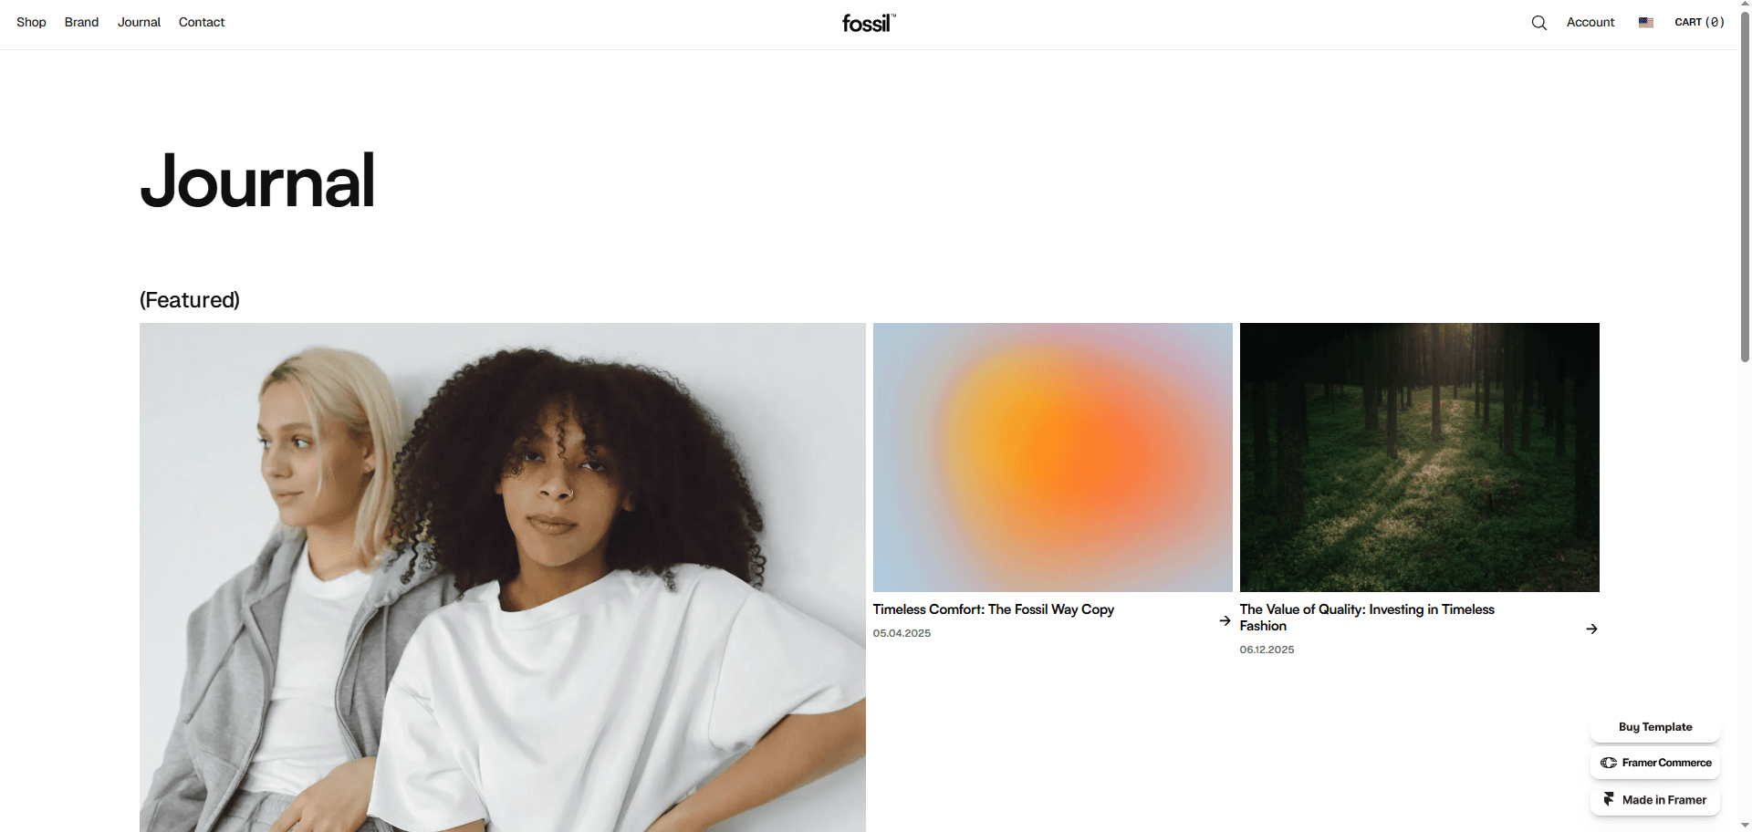
Task: Go to the Journal nav link
Action: [x=139, y=22]
